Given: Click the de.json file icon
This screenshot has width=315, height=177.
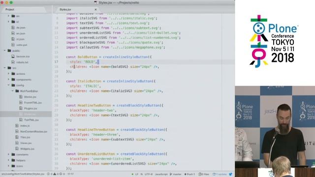Looking at the screenshot, I should [13, 28].
